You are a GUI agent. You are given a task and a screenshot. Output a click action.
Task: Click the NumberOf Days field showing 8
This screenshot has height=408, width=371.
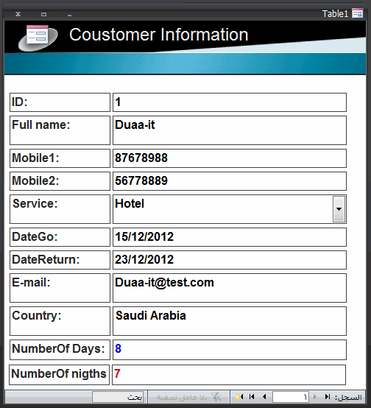[230, 350]
